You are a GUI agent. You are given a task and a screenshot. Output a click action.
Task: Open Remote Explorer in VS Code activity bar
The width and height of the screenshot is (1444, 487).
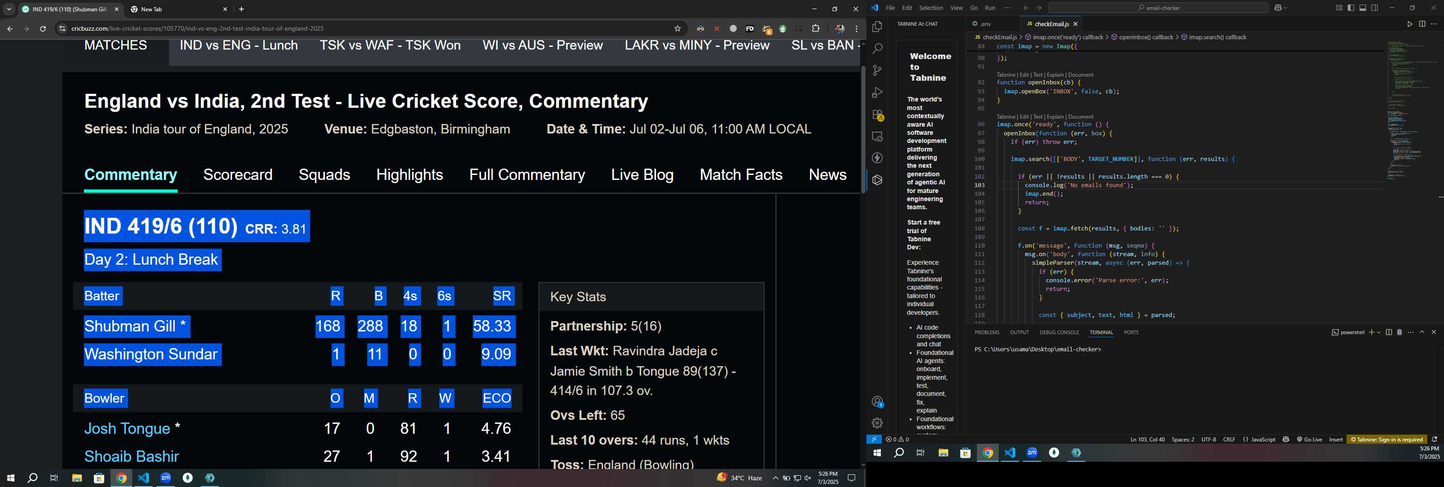(877, 137)
